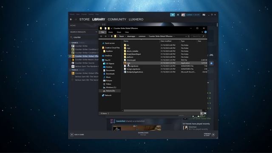This screenshot has width=272, height=153.
Task: Expand the Search Results dropdown in Steam
Action: pos(96,32)
